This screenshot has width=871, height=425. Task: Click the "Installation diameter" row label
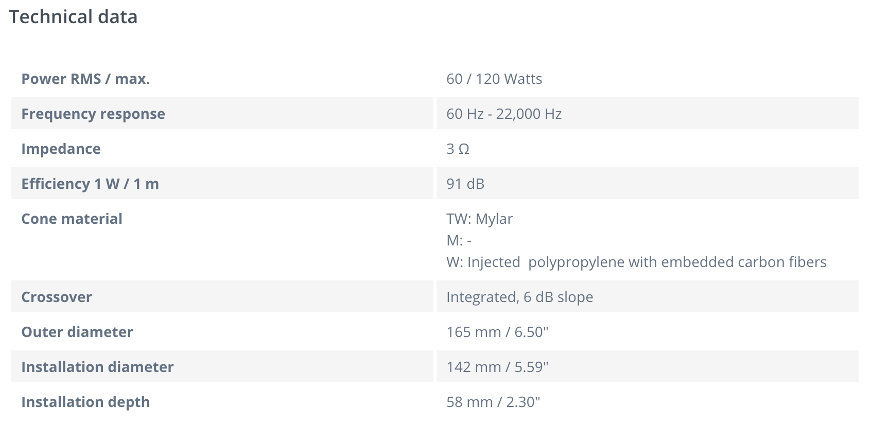tap(97, 367)
